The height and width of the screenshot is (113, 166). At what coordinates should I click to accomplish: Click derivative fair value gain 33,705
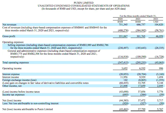coord(142,83)
